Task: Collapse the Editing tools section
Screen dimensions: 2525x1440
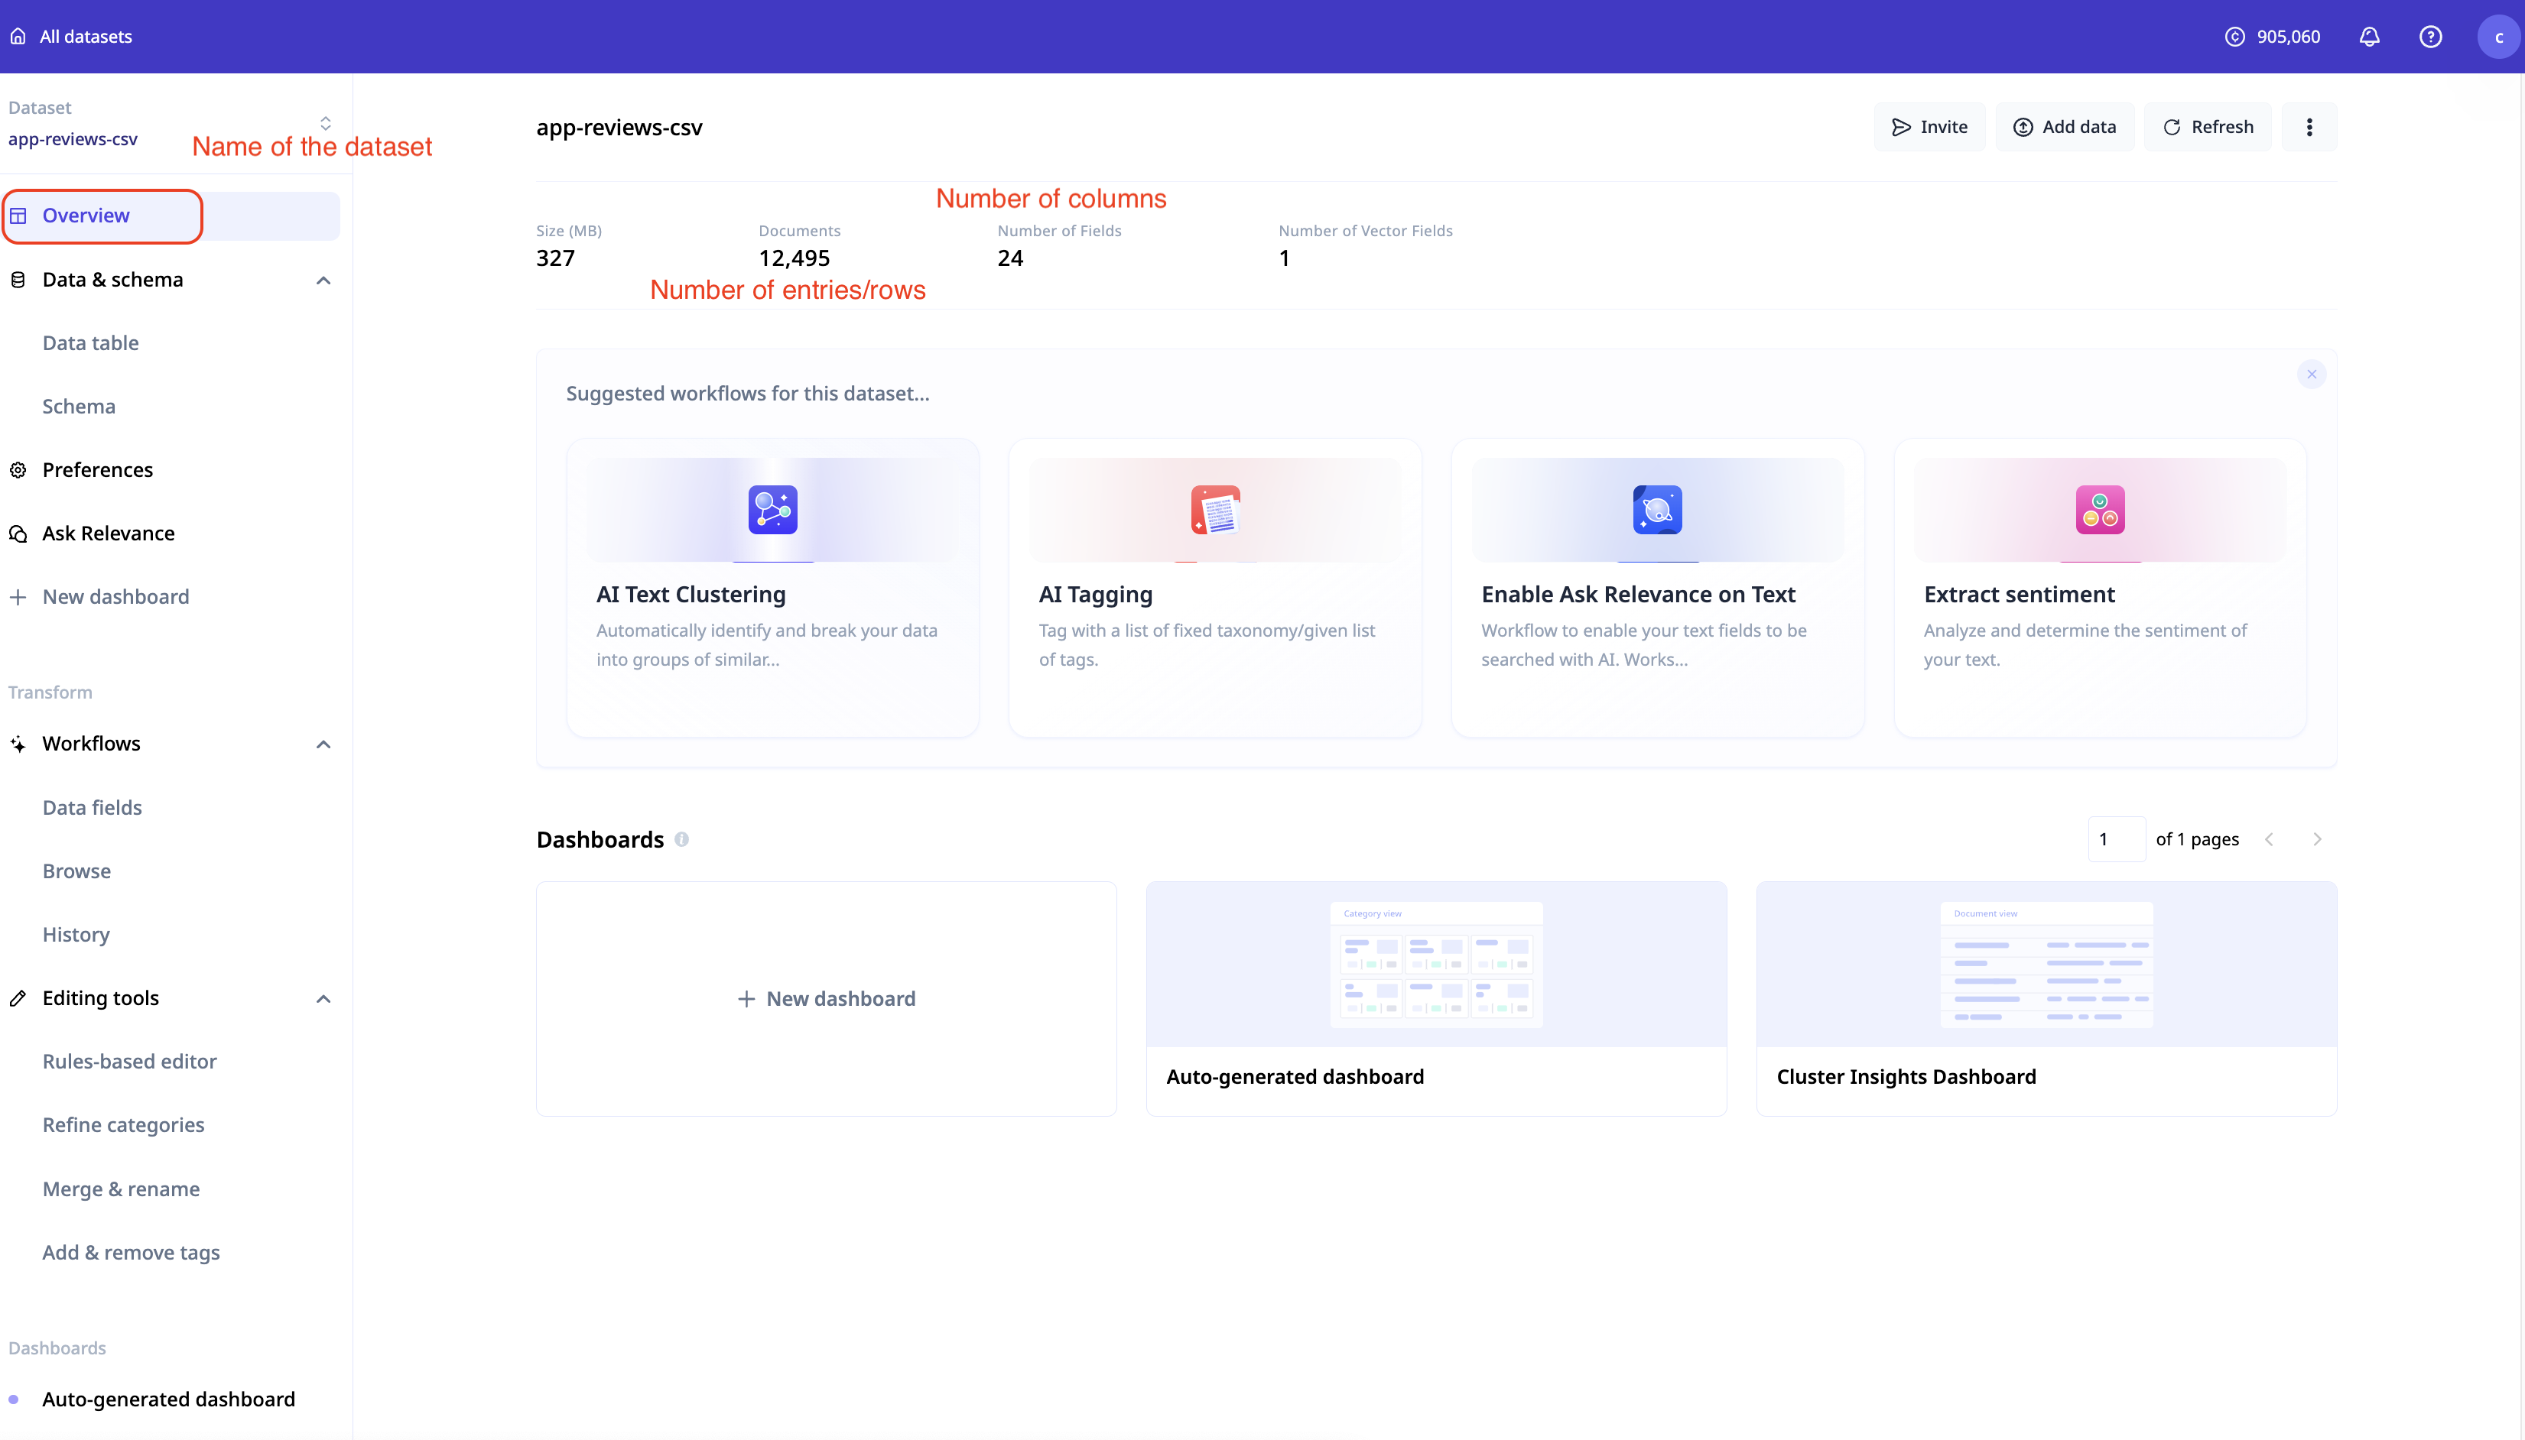Action: pyautogui.click(x=323, y=999)
